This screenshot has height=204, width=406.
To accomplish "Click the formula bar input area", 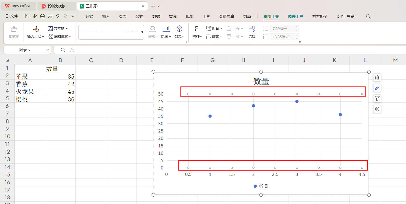I will [x=241, y=50].
